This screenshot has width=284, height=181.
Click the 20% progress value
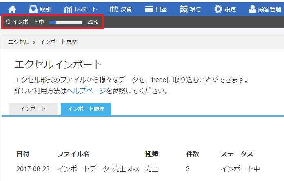[x=93, y=22]
